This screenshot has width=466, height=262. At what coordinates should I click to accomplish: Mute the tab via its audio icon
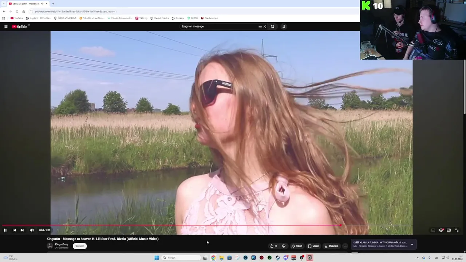[x=42, y=4]
